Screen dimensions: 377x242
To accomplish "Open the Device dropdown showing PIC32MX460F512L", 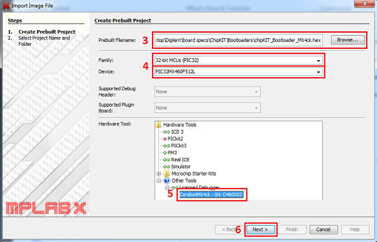I will pos(239,71).
